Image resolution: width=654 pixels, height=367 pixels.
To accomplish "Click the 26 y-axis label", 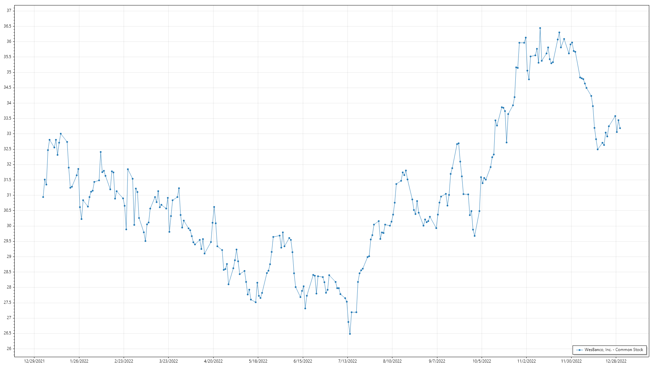I will [9, 349].
